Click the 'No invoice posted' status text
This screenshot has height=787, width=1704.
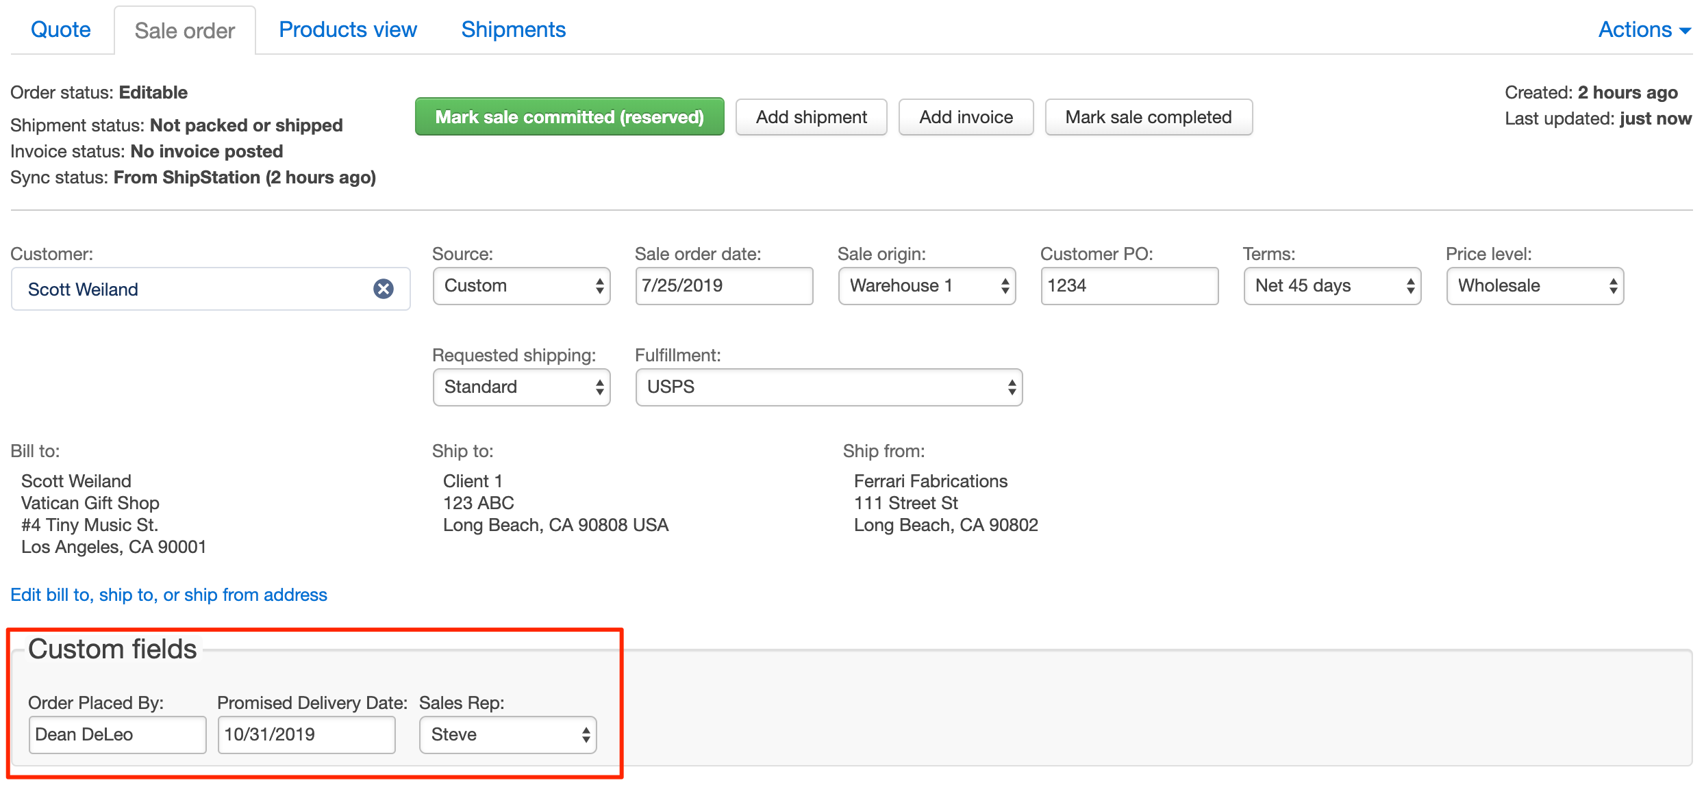coord(207,151)
